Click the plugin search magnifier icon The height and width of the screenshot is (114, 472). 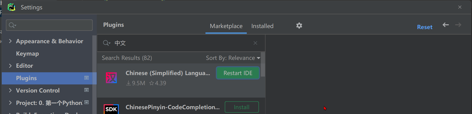[106, 43]
